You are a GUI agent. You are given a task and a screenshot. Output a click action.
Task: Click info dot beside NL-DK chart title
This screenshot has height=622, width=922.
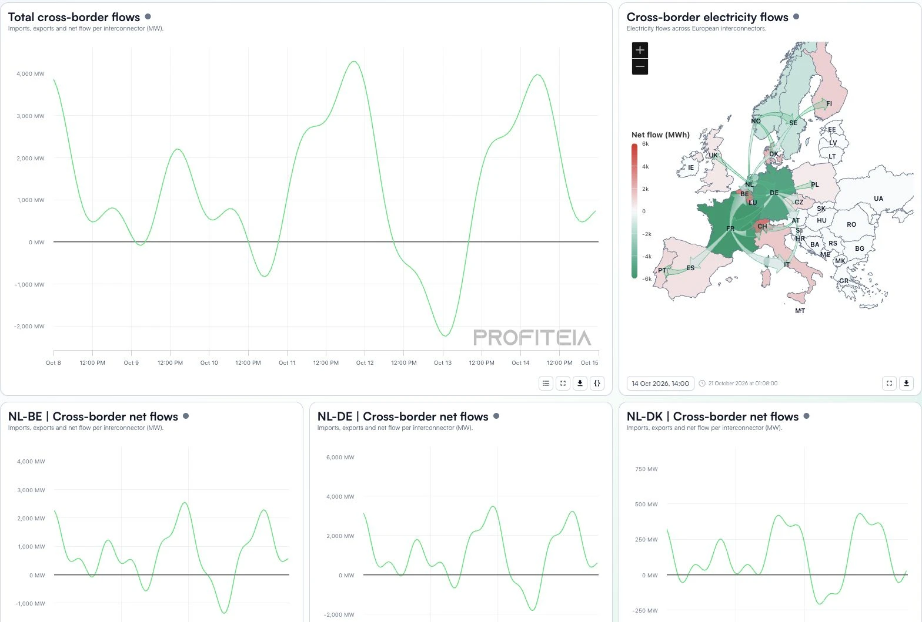(x=806, y=416)
